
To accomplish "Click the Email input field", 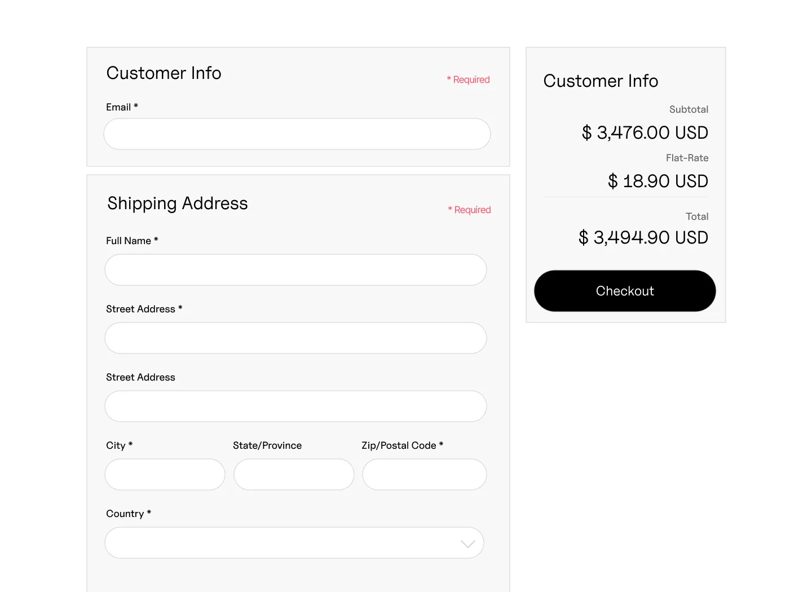I will coord(297,134).
